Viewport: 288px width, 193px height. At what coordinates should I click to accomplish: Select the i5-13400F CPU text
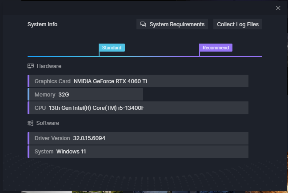(96, 108)
